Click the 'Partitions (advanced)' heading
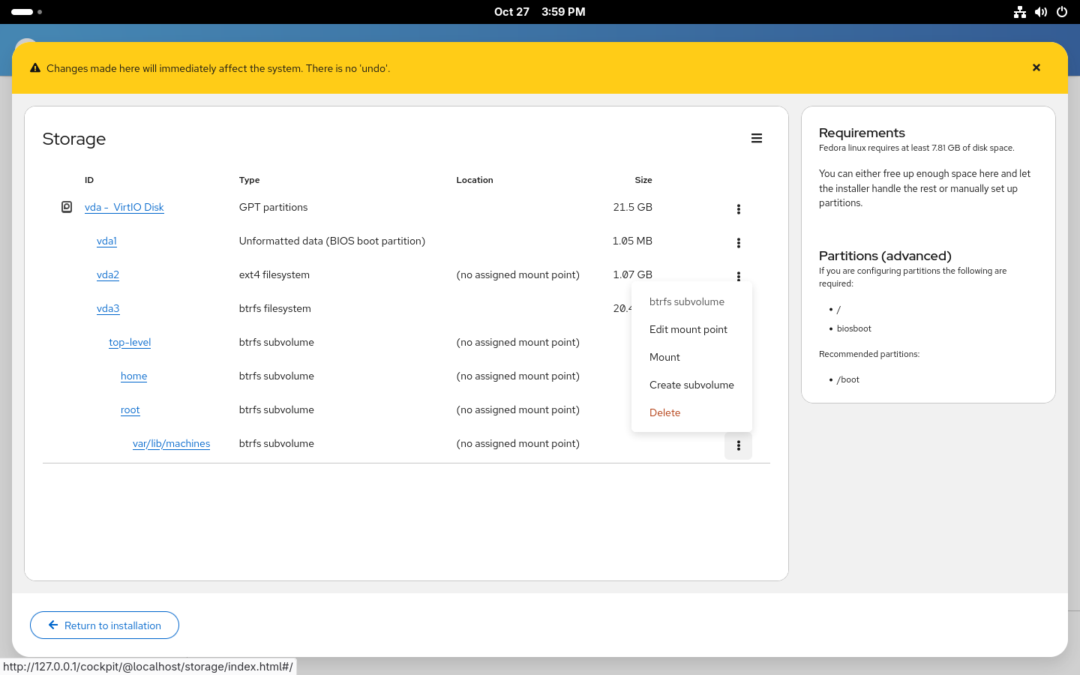 885,256
